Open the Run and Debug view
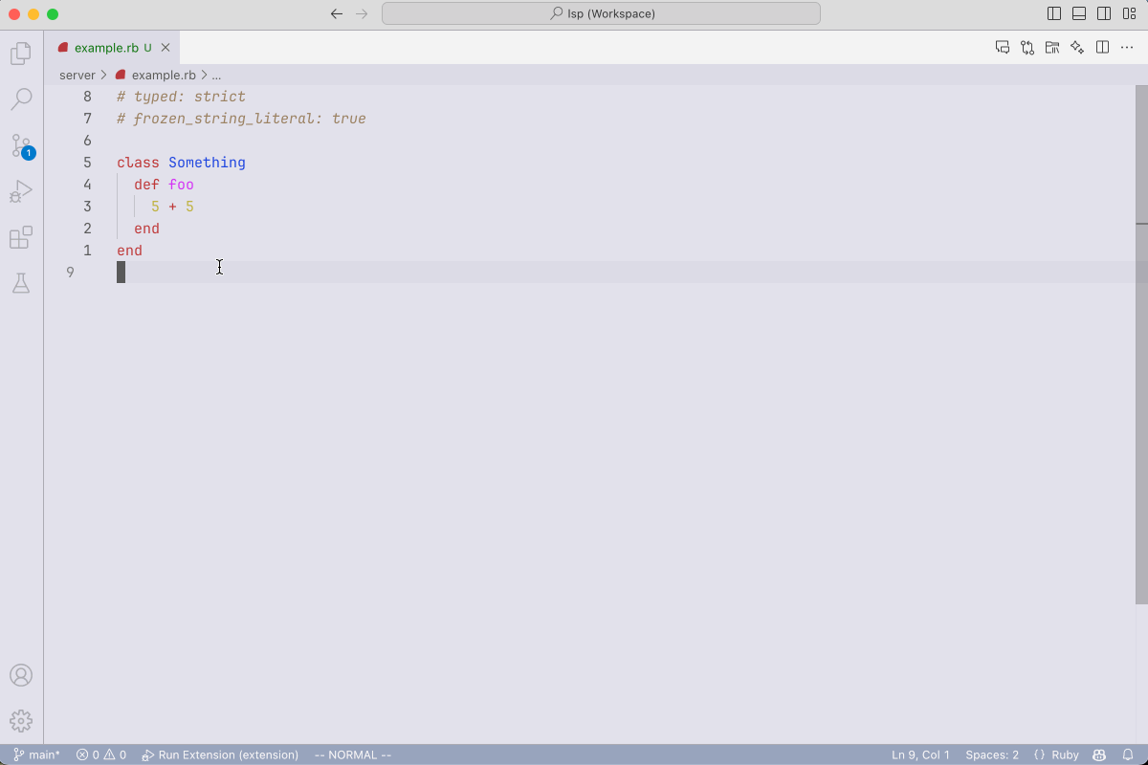The width and height of the screenshot is (1148, 765). [21, 191]
